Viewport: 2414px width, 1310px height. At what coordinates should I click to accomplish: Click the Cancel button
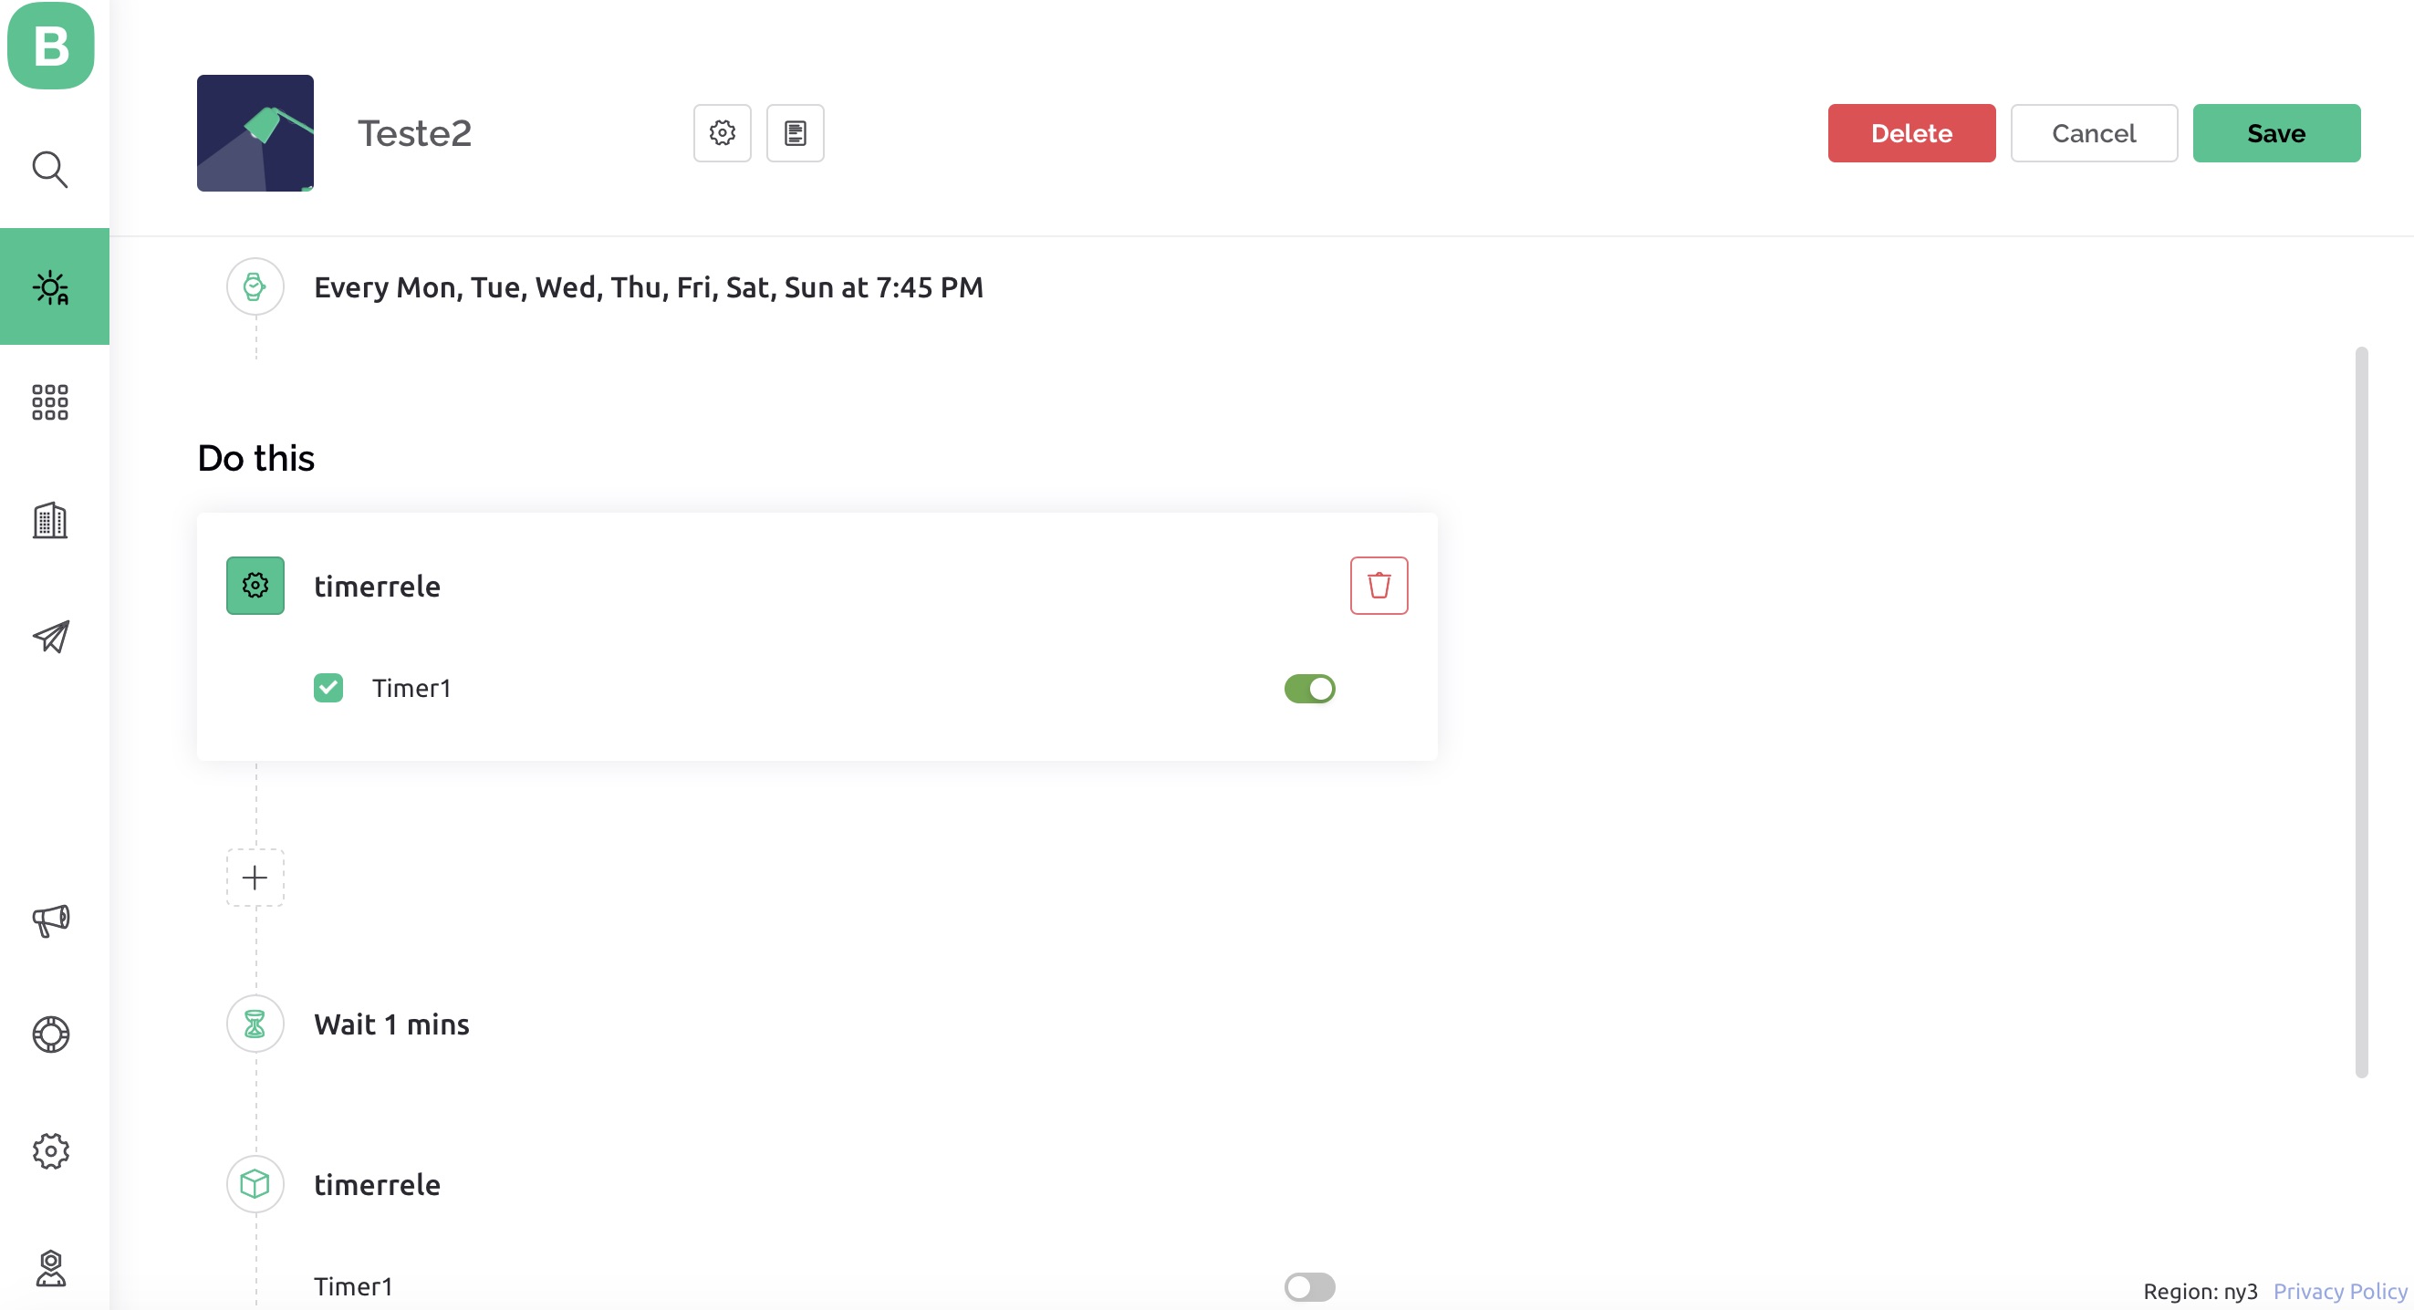2094,133
